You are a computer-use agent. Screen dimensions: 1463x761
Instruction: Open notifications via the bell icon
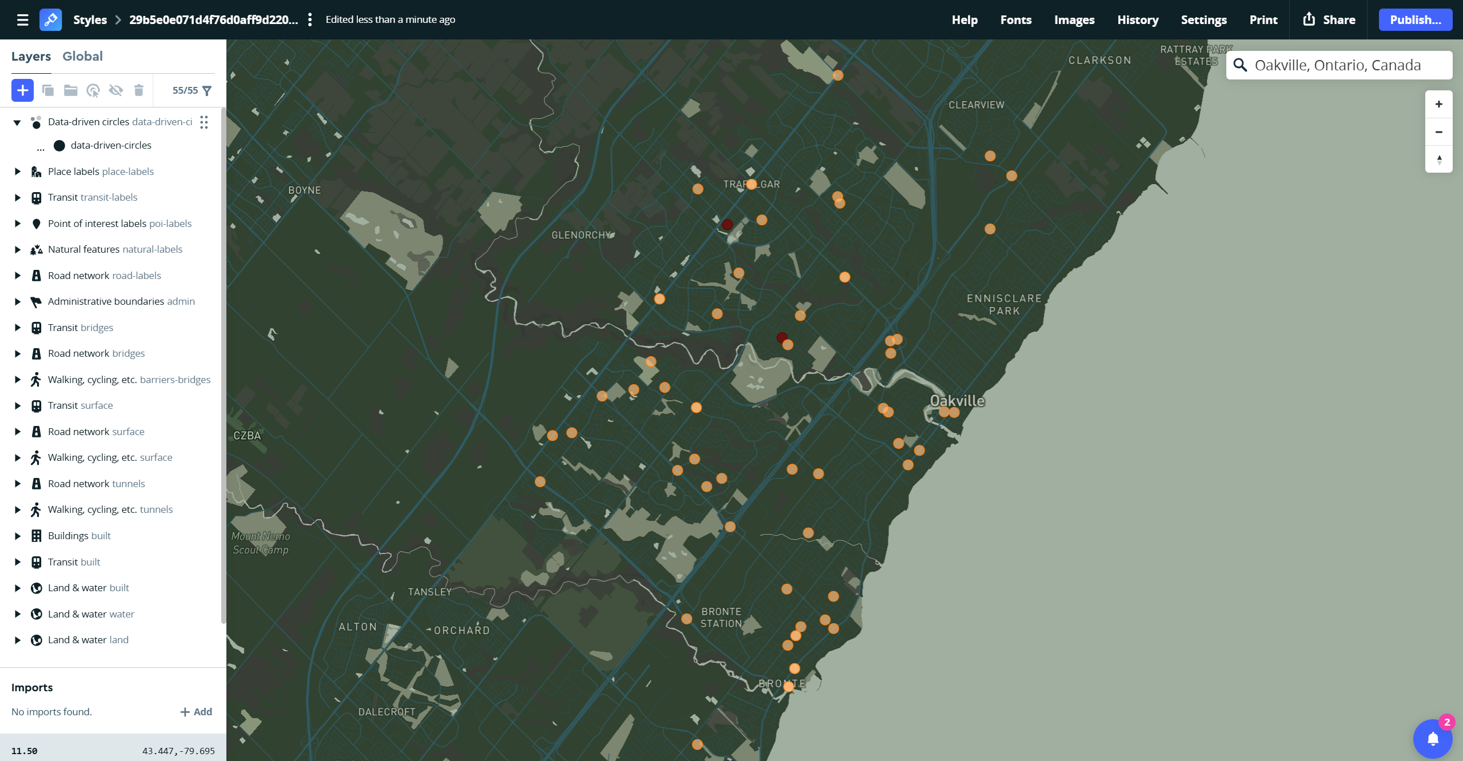point(1432,738)
